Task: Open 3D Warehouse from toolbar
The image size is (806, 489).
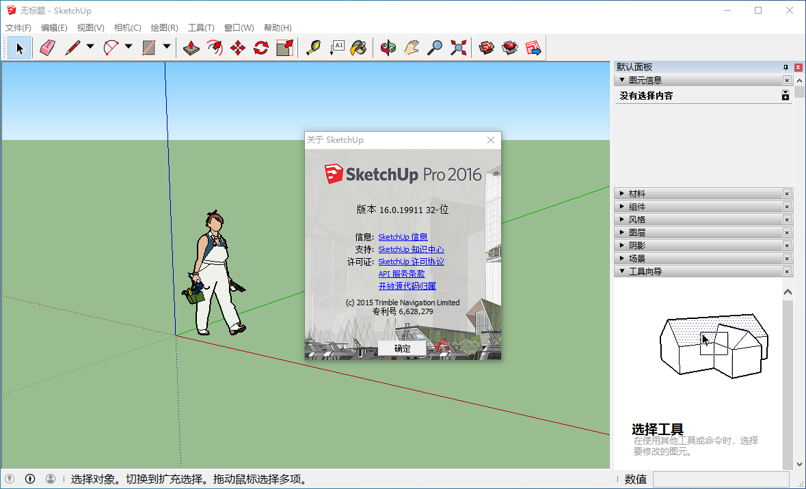Action: click(x=486, y=48)
